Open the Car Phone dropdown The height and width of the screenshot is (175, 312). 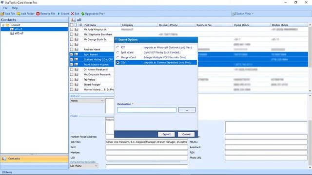coord(84,166)
